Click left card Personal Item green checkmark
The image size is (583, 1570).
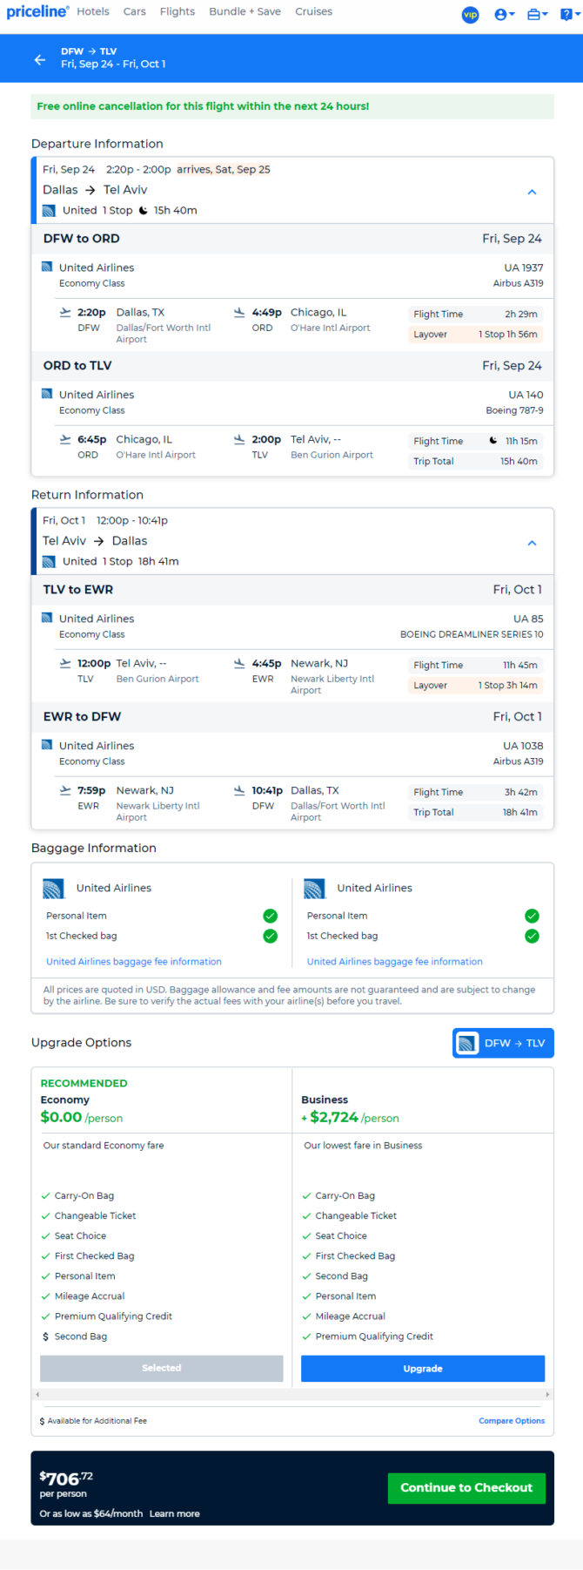tap(271, 916)
